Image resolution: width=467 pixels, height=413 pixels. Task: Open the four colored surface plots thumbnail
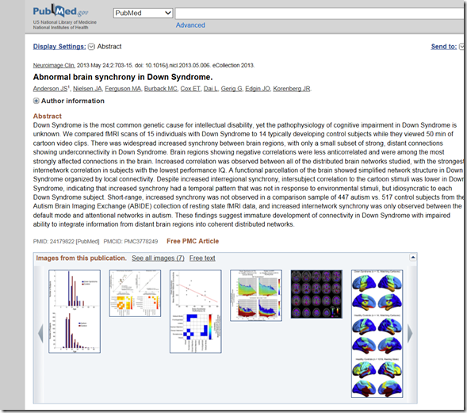tap(256, 296)
